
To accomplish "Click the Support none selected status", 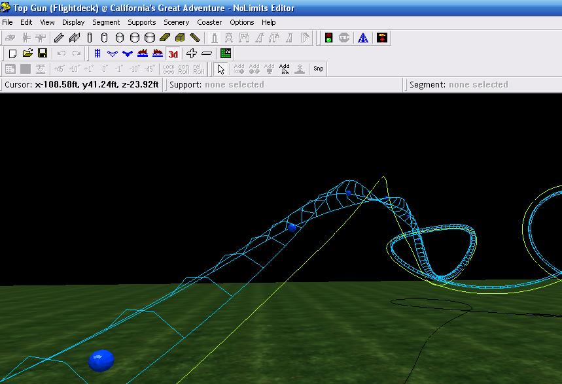I will [217, 85].
